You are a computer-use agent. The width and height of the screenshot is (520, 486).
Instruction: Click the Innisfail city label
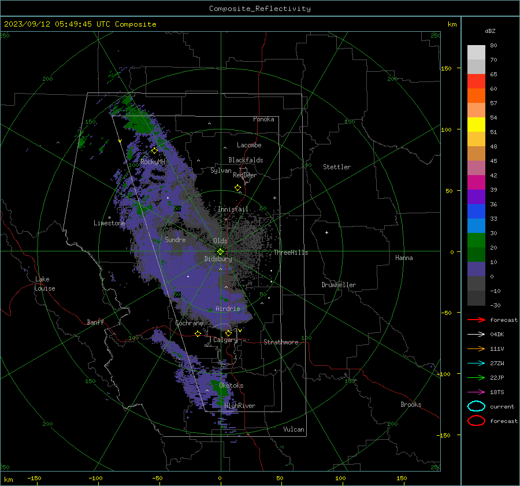tap(233, 209)
